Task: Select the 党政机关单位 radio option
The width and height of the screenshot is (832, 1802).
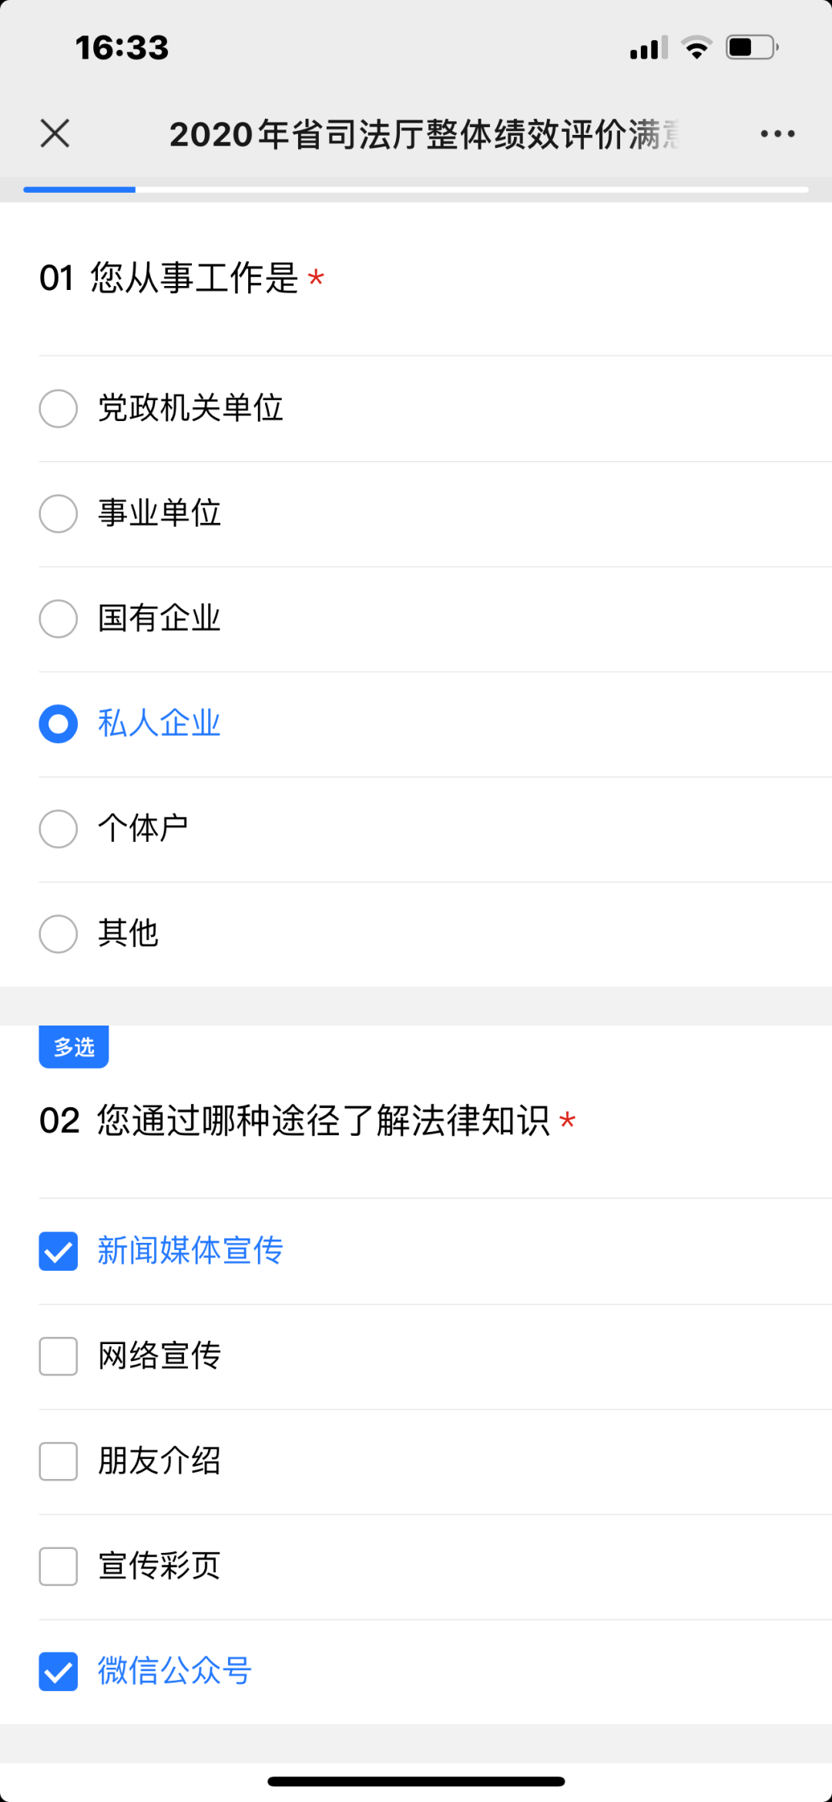Action: click(x=59, y=409)
